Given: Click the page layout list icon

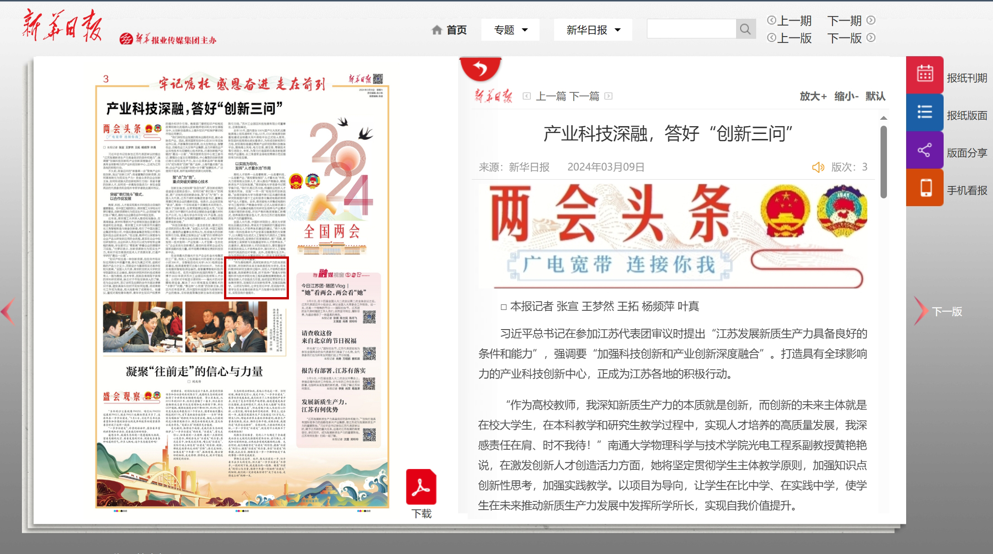Looking at the screenshot, I should pyautogui.click(x=925, y=112).
